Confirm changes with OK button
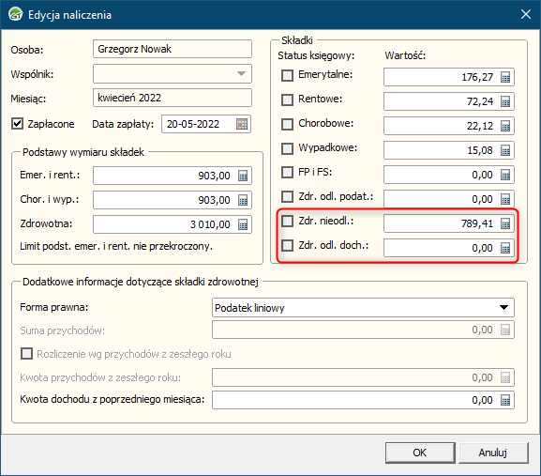 tap(419, 453)
